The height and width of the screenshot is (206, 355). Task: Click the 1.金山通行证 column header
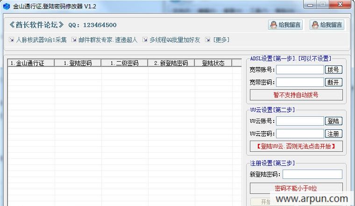(31, 63)
